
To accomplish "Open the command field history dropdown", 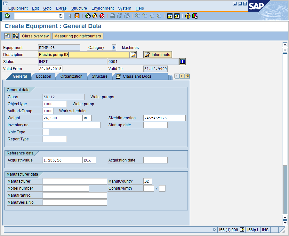I will coord(61,16).
